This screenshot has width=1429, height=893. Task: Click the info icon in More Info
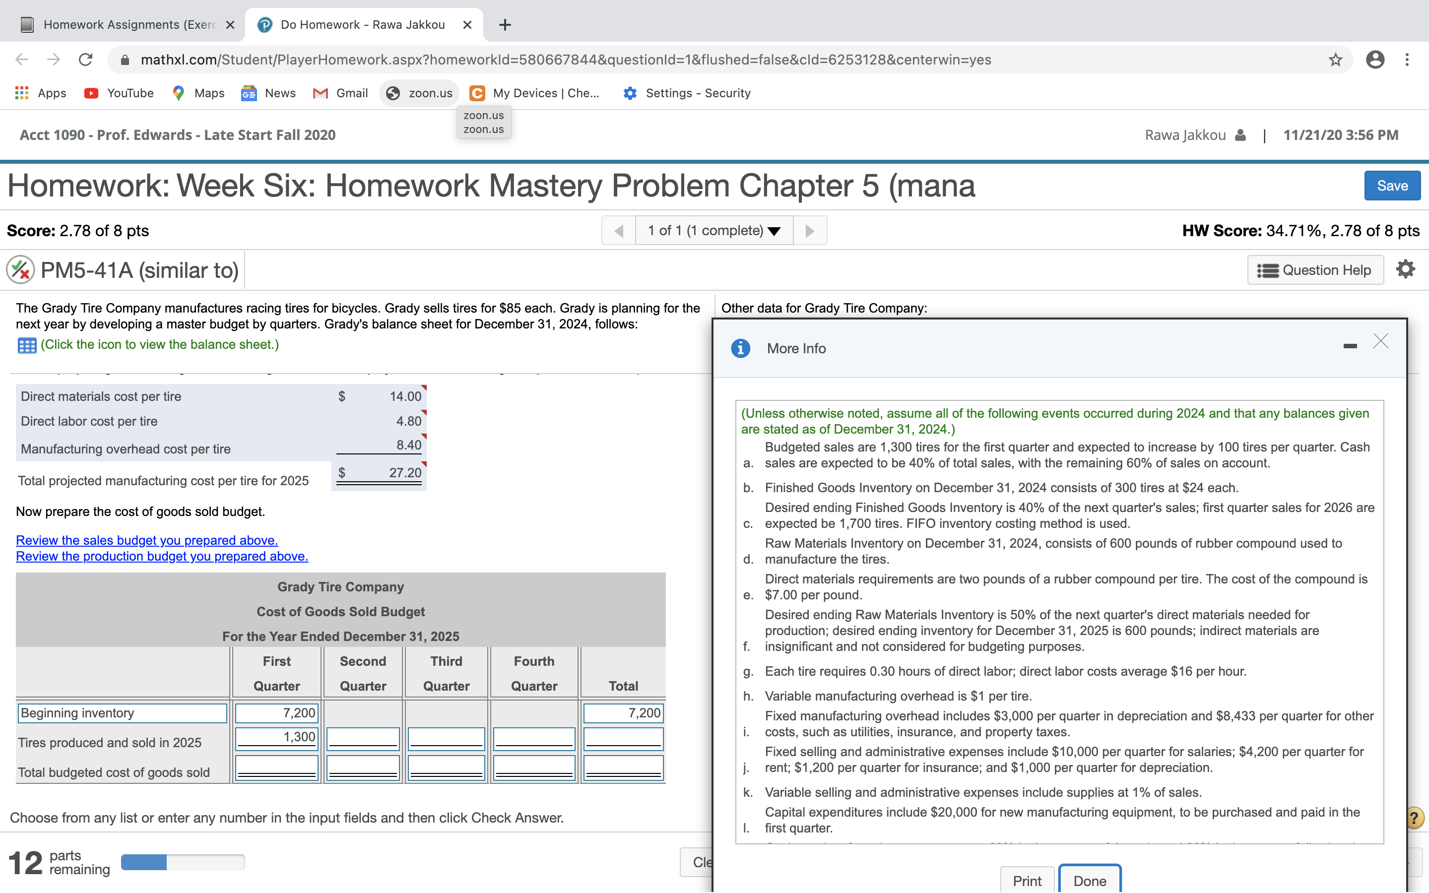[740, 348]
